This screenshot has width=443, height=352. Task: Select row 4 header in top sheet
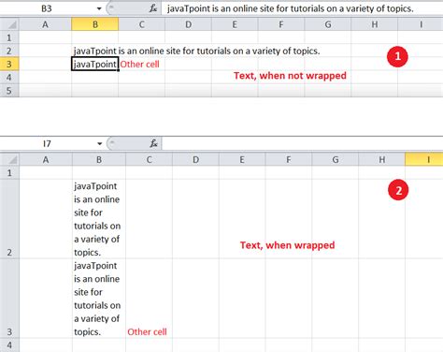pos(9,77)
